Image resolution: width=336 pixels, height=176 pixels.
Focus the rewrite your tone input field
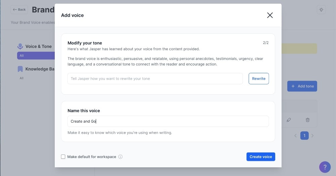point(155,79)
